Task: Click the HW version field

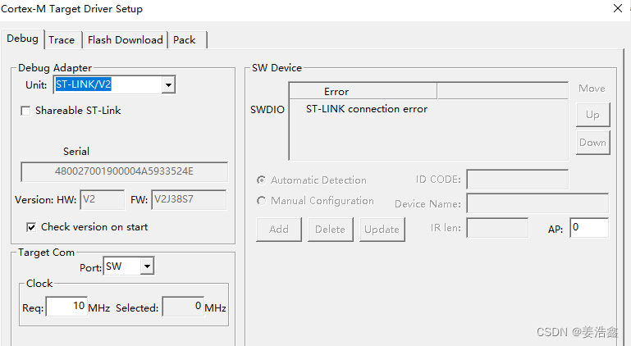Action: [103, 200]
